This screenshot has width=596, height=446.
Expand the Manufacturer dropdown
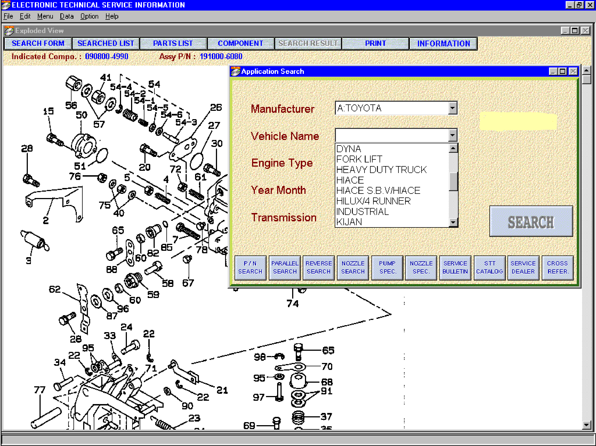[x=452, y=108]
